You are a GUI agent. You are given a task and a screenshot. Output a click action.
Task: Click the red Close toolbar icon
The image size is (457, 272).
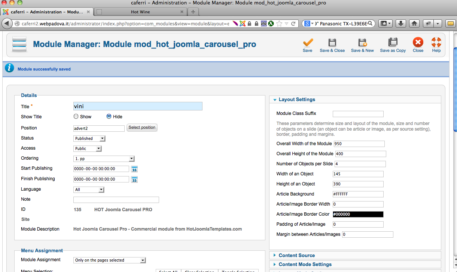point(418,42)
